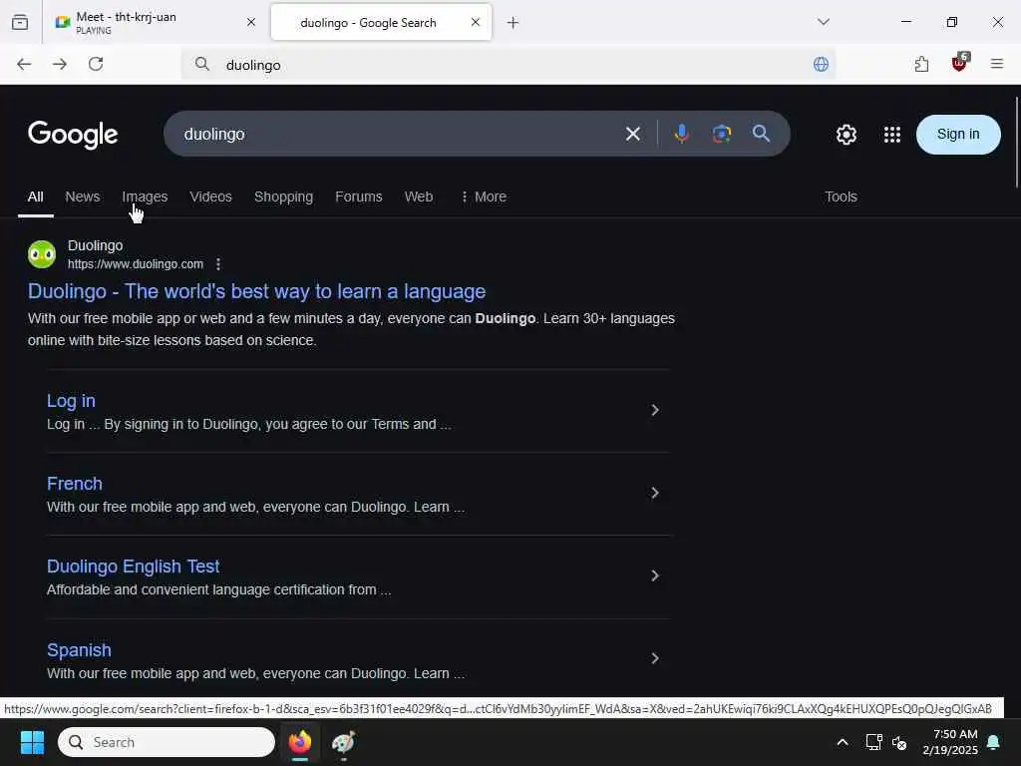The width and height of the screenshot is (1021, 766).
Task: Submit search with blue magnifier icon
Action: click(761, 134)
